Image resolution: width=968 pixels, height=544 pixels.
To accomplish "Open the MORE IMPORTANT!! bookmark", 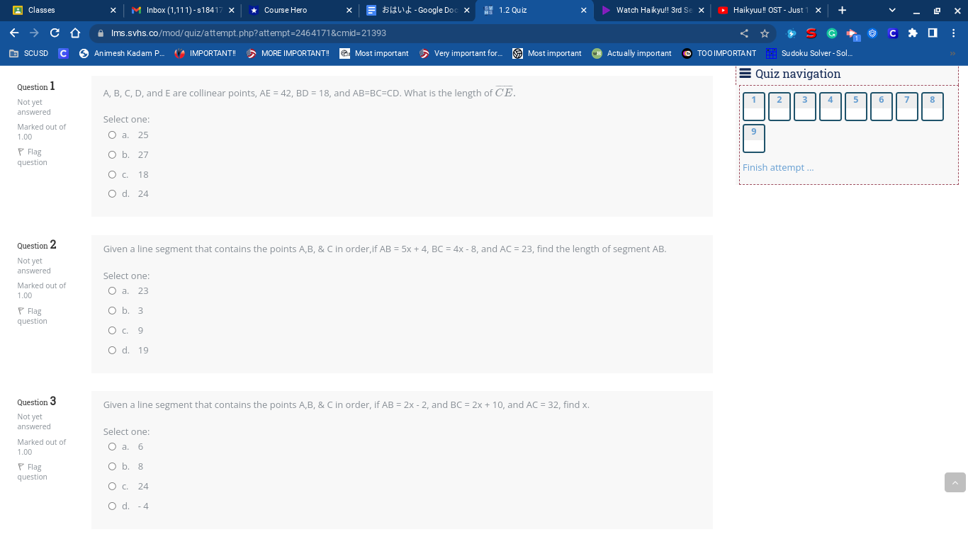I will click(x=287, y=53).
